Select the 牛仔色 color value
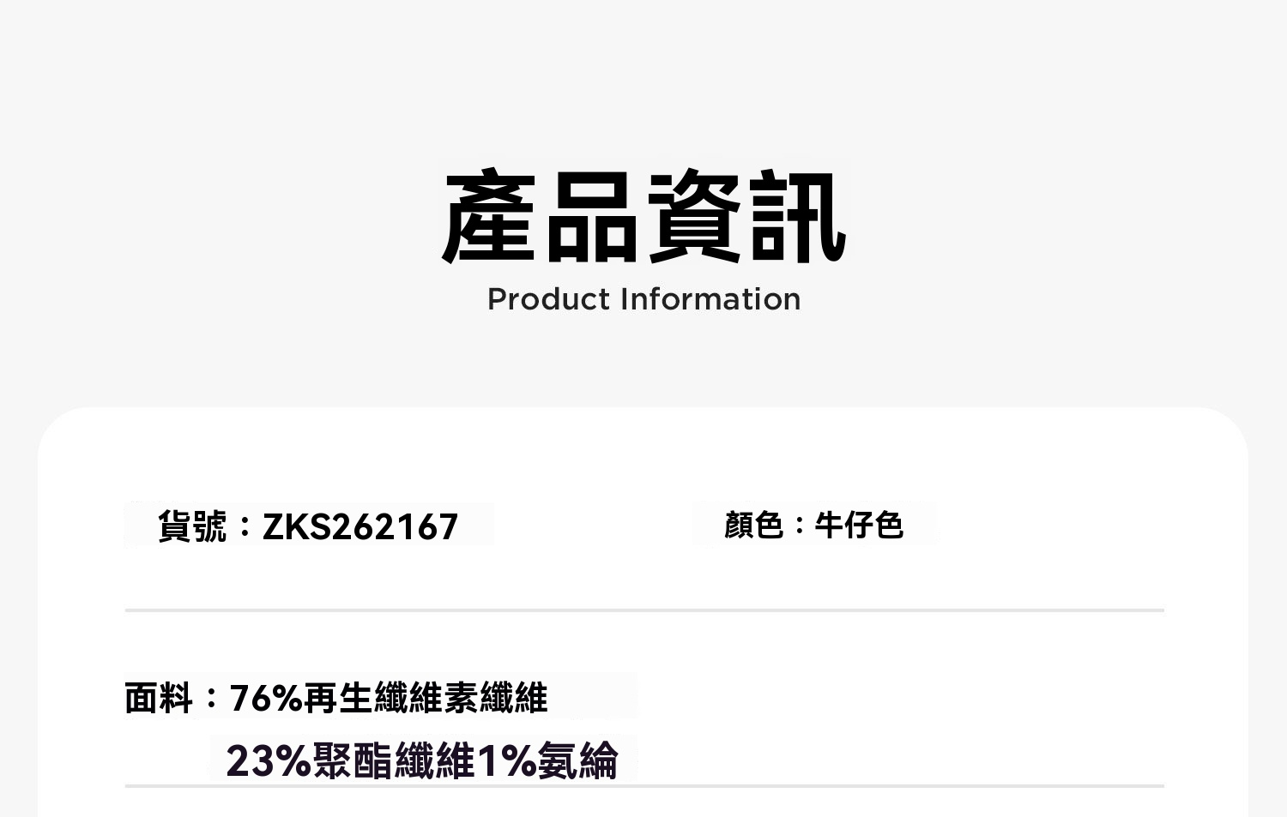The image size is (1287, 817). [x=859, y=525]
